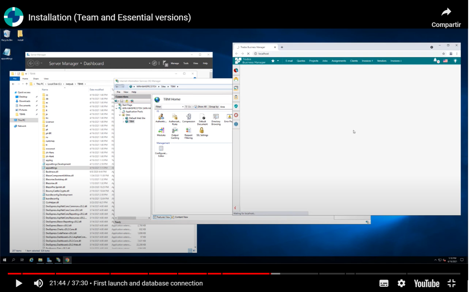Viewport: 469px width, 292px height.
Task: Open Tools menu in Server Manager
Action: pos(186,63)
